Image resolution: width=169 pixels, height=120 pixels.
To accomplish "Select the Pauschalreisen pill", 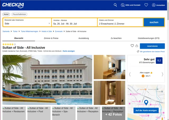I will (x=19, y=14).
